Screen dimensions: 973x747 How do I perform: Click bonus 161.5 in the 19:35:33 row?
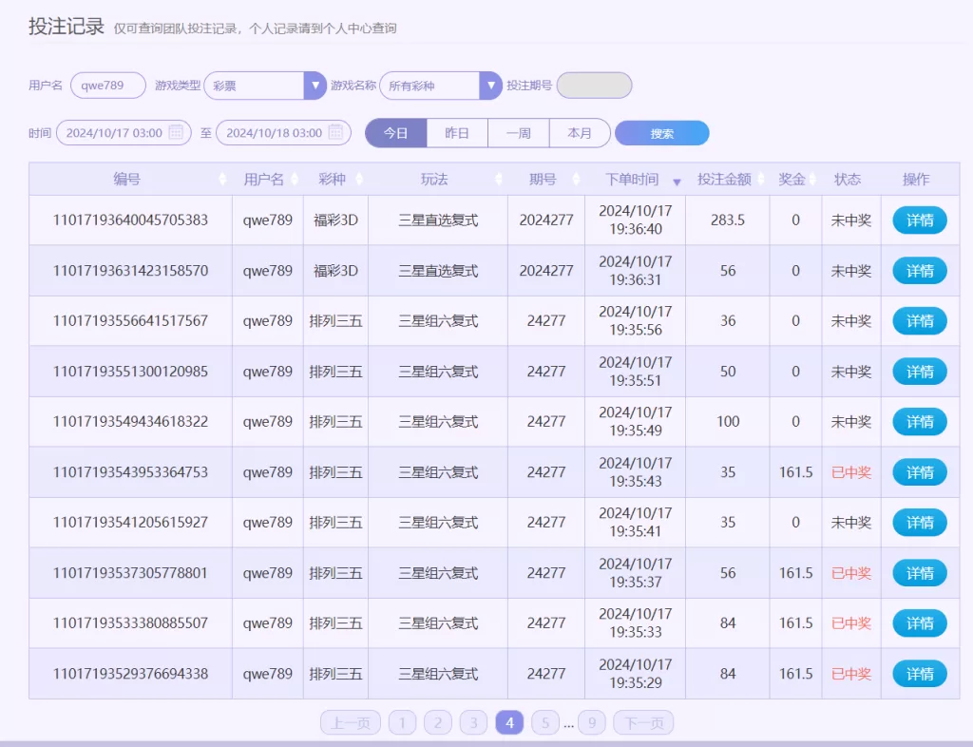click(x=795, y=622)
